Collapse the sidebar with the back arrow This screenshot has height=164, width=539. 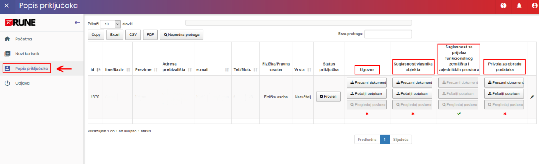(x=77, y=23)
